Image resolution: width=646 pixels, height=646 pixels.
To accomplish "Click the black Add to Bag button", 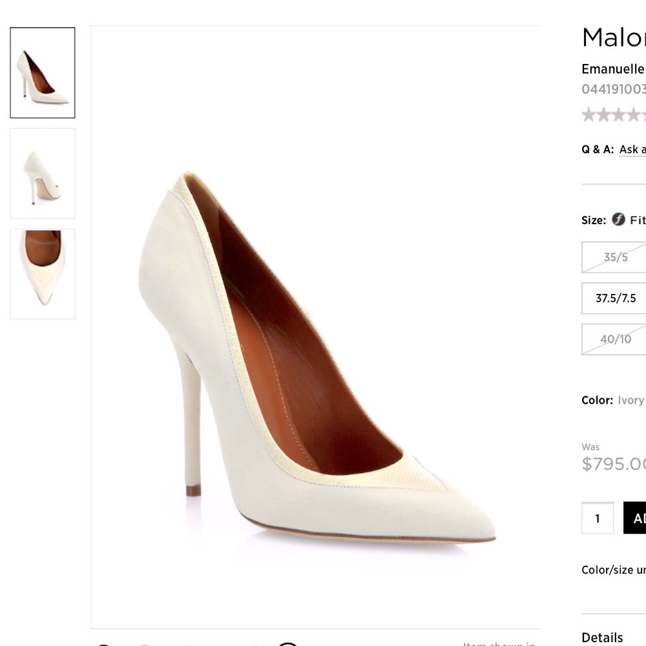I will (636, 517).
